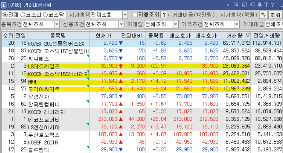The image size is (283, 153).
Task: Click the 42,950 ask price of KOSEF 200TR
Action: tap(184, 142)
